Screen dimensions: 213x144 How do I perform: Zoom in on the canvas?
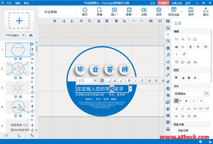[x=82, y=21]
